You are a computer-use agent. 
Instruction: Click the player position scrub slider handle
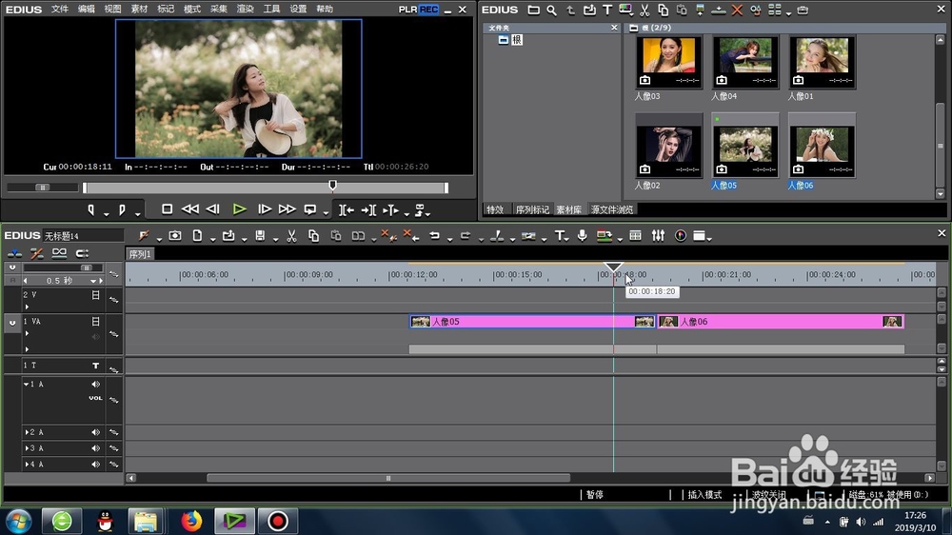pyautogui.click(x=332, y=185)
